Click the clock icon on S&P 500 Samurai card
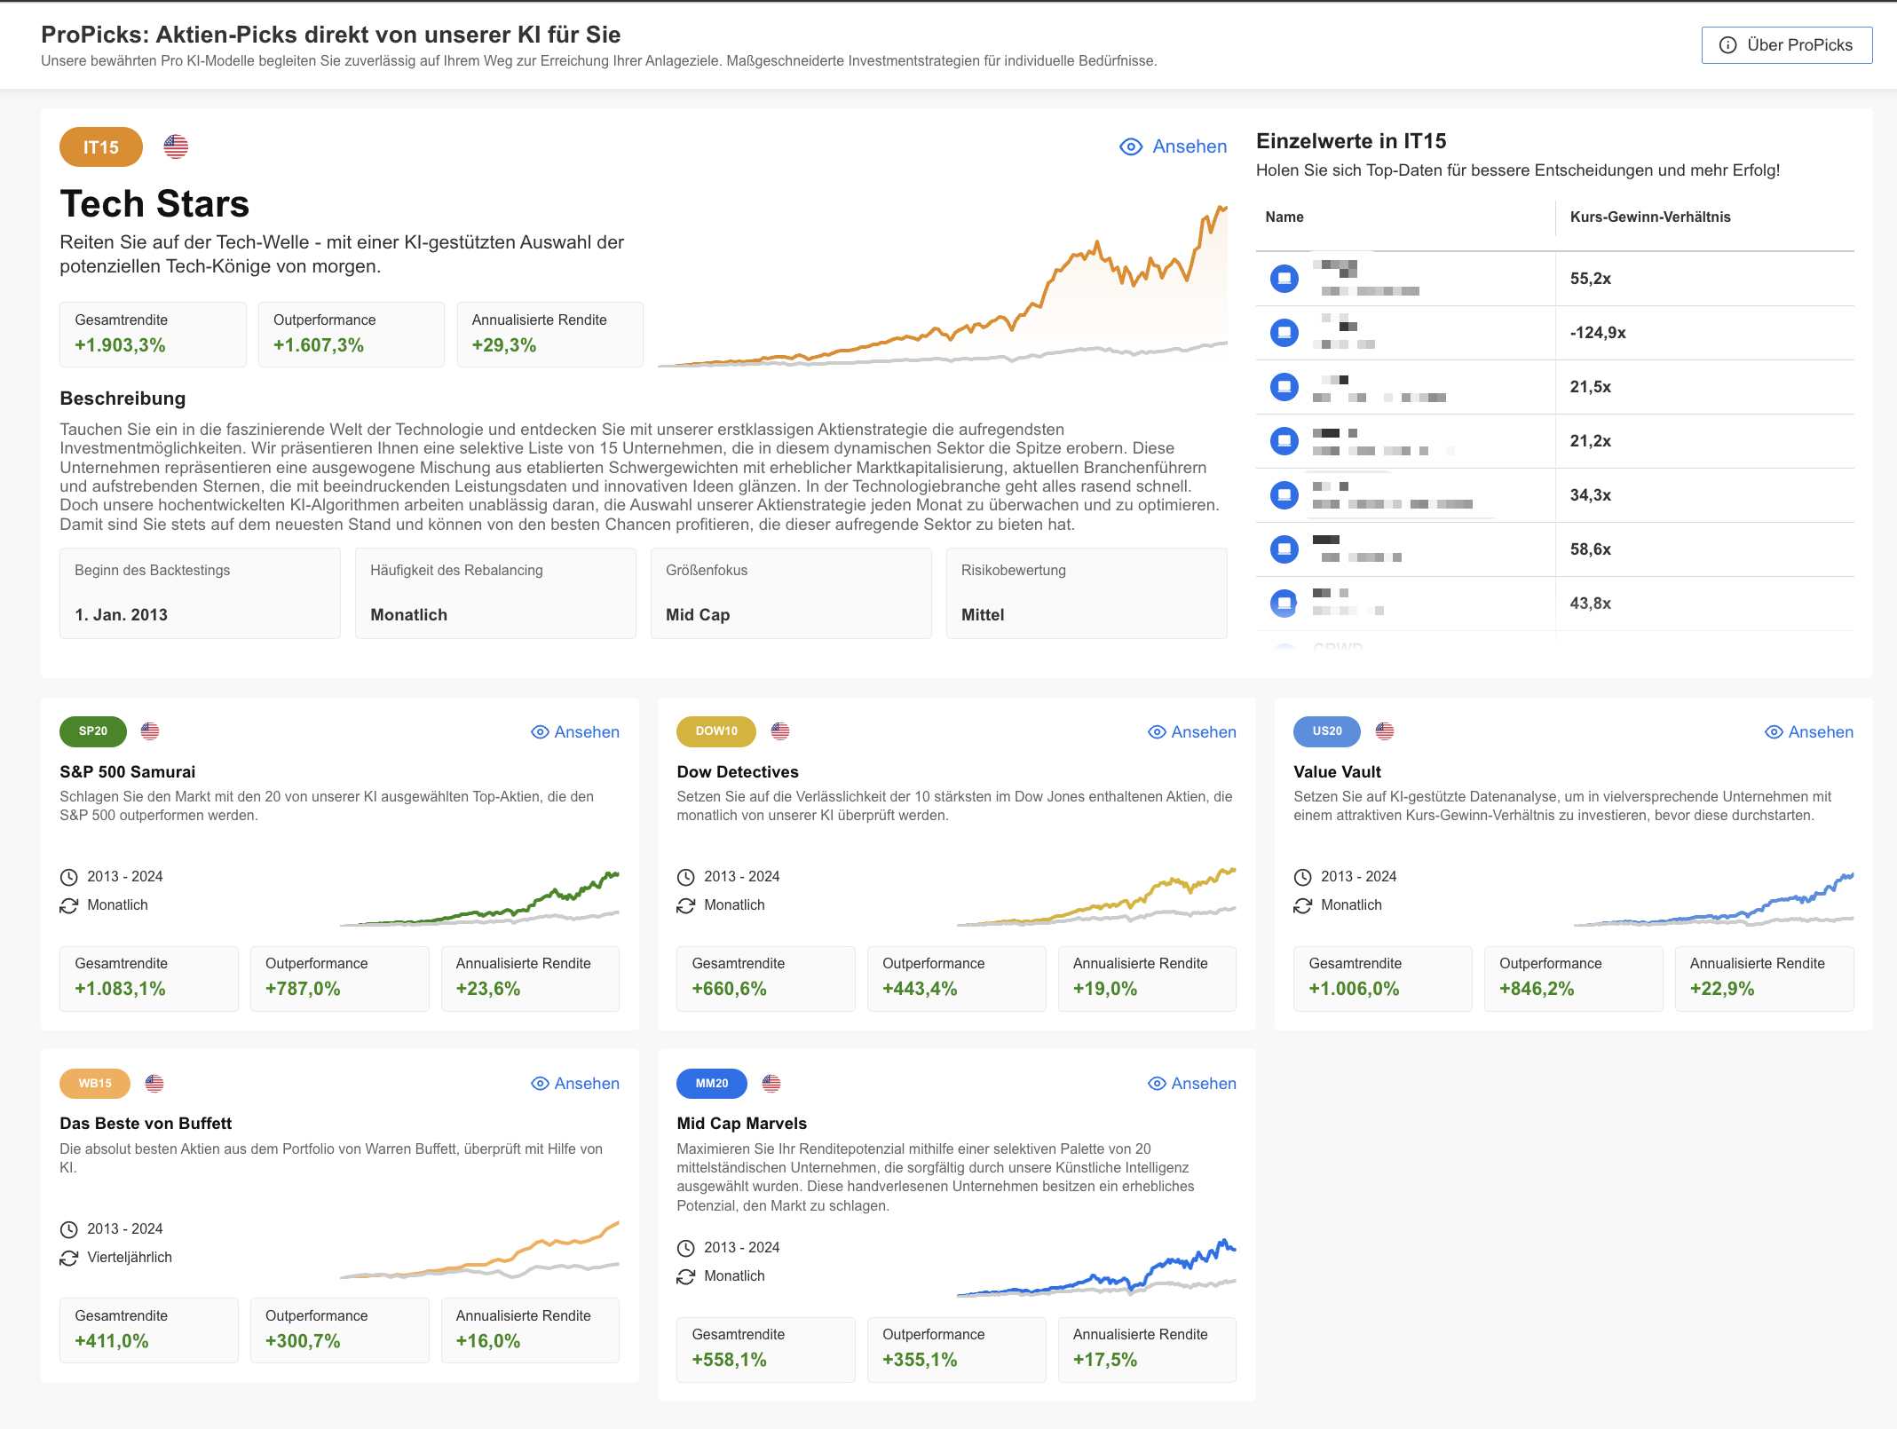 click(68, 877)
